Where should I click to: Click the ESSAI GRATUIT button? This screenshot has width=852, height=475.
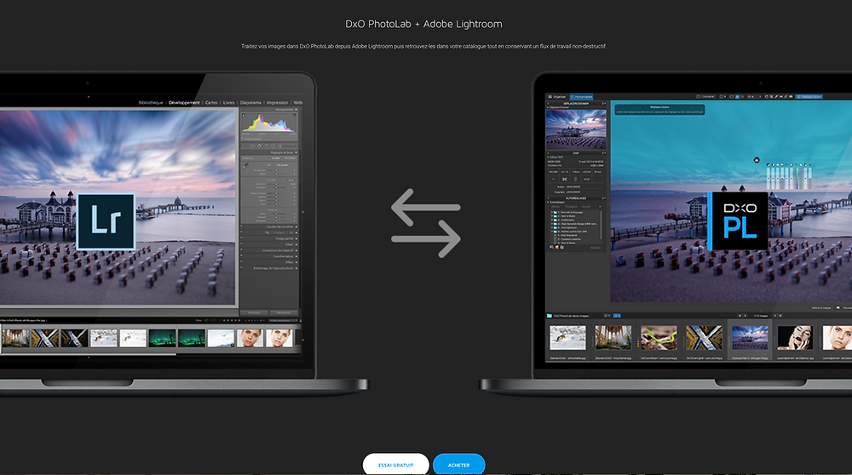pos(395,465)
